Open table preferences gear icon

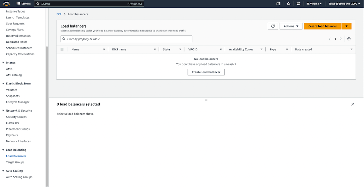pos(349,39)
